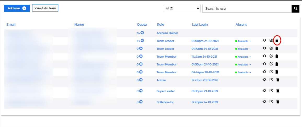Click the Role column header

click(x=160, y=25)
